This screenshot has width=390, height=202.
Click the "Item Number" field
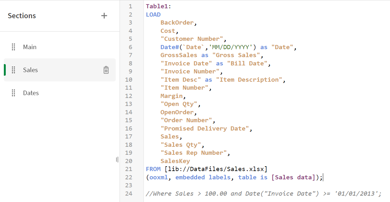tap(184, 88)
